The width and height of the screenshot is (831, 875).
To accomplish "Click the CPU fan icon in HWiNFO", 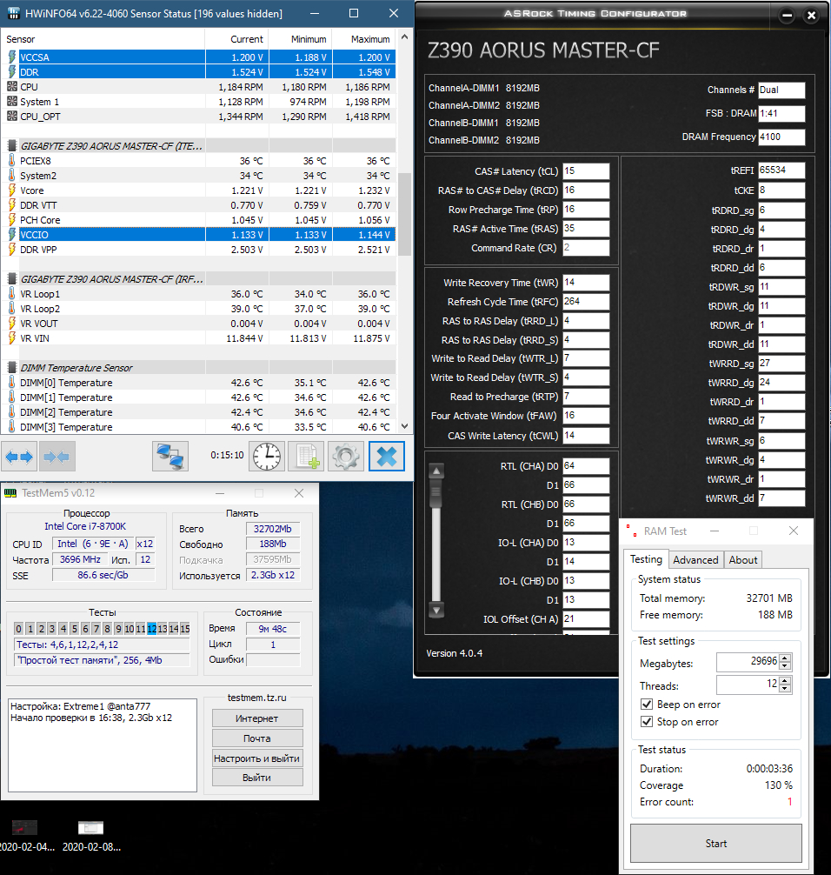I will pos(11,86).
